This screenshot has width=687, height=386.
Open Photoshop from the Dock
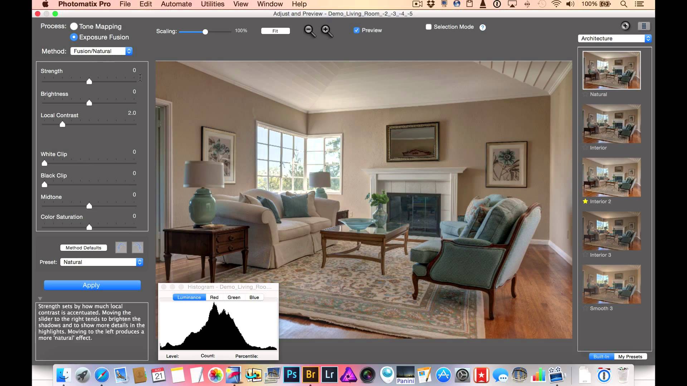pyautogui.click(x=291, y=375)
